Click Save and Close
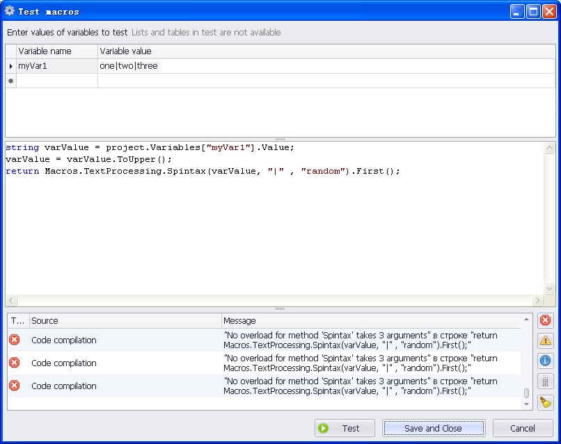This screenshot has height=444, width=561. (434, 428)
